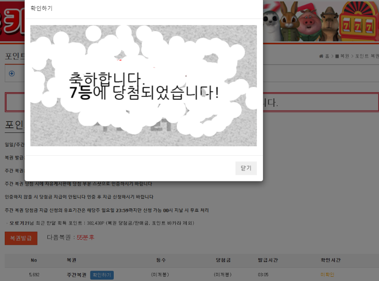
Task: Click the scratch card reveal area
Action: click(144, 85)
